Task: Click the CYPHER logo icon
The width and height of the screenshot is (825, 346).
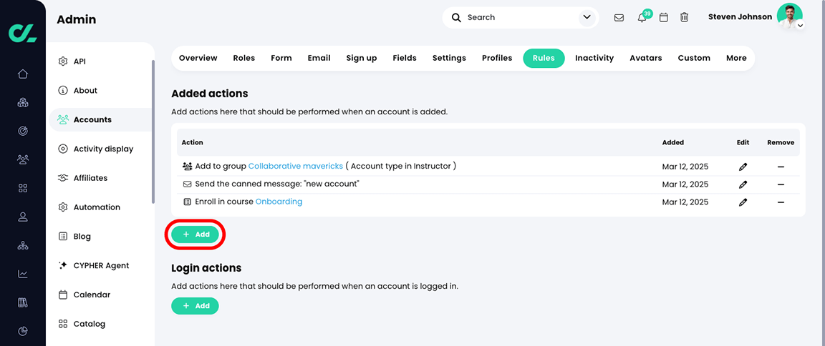Action: (x=23, y=32)
